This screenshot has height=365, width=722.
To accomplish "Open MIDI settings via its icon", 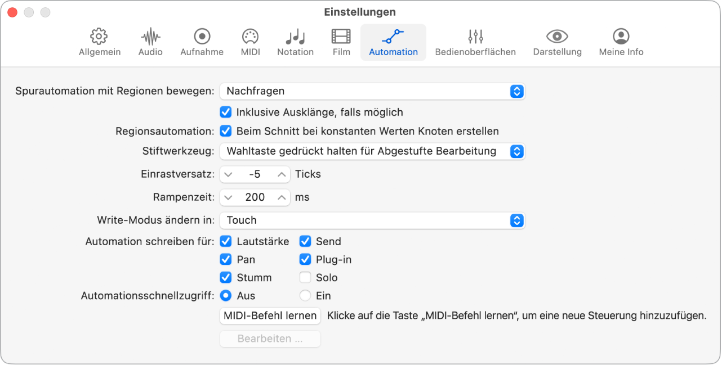I will coord(249,40).
